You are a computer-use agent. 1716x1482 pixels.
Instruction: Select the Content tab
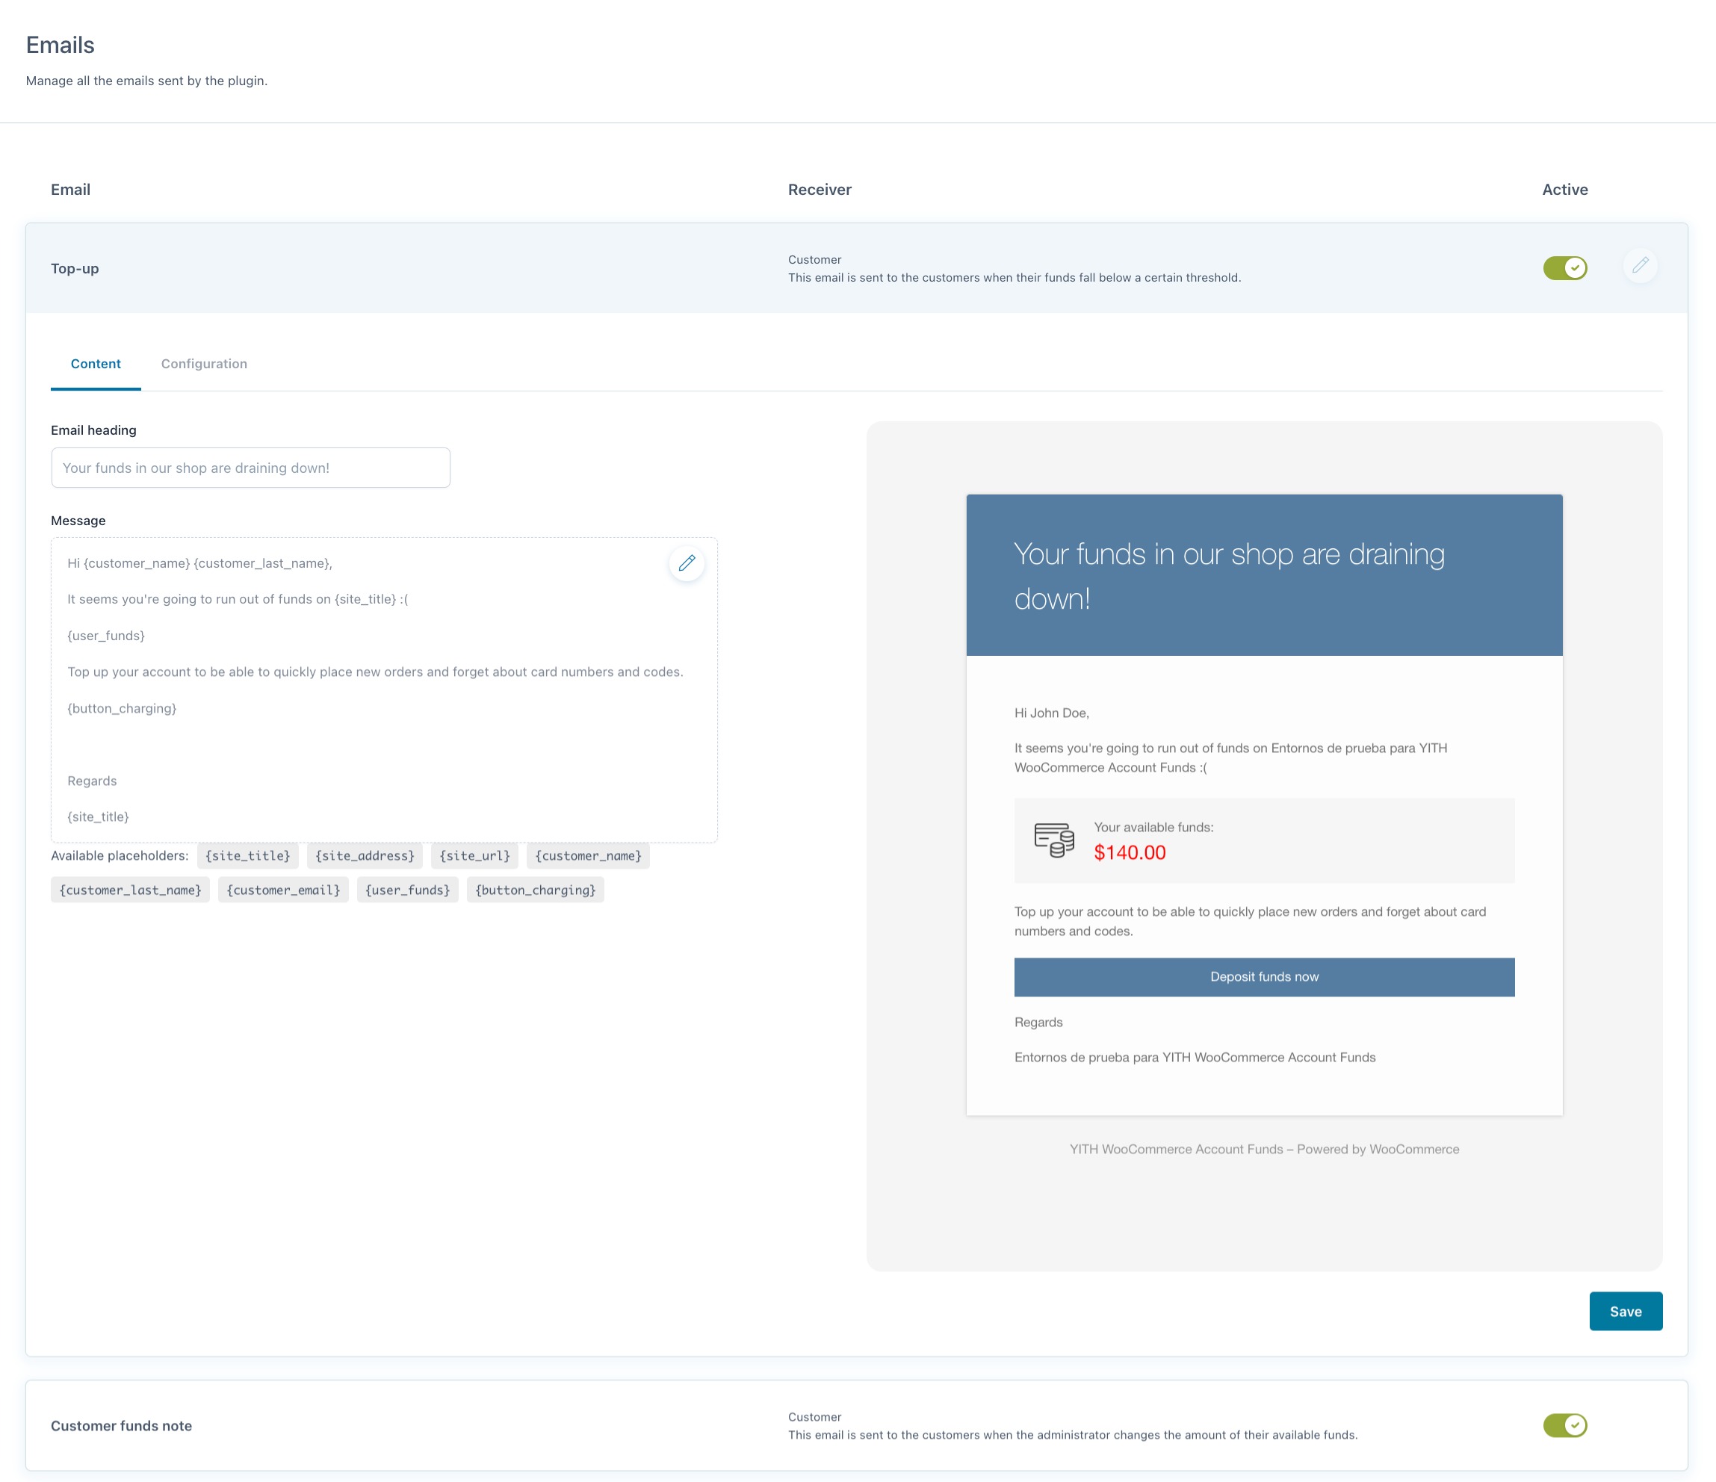(95, 364)
